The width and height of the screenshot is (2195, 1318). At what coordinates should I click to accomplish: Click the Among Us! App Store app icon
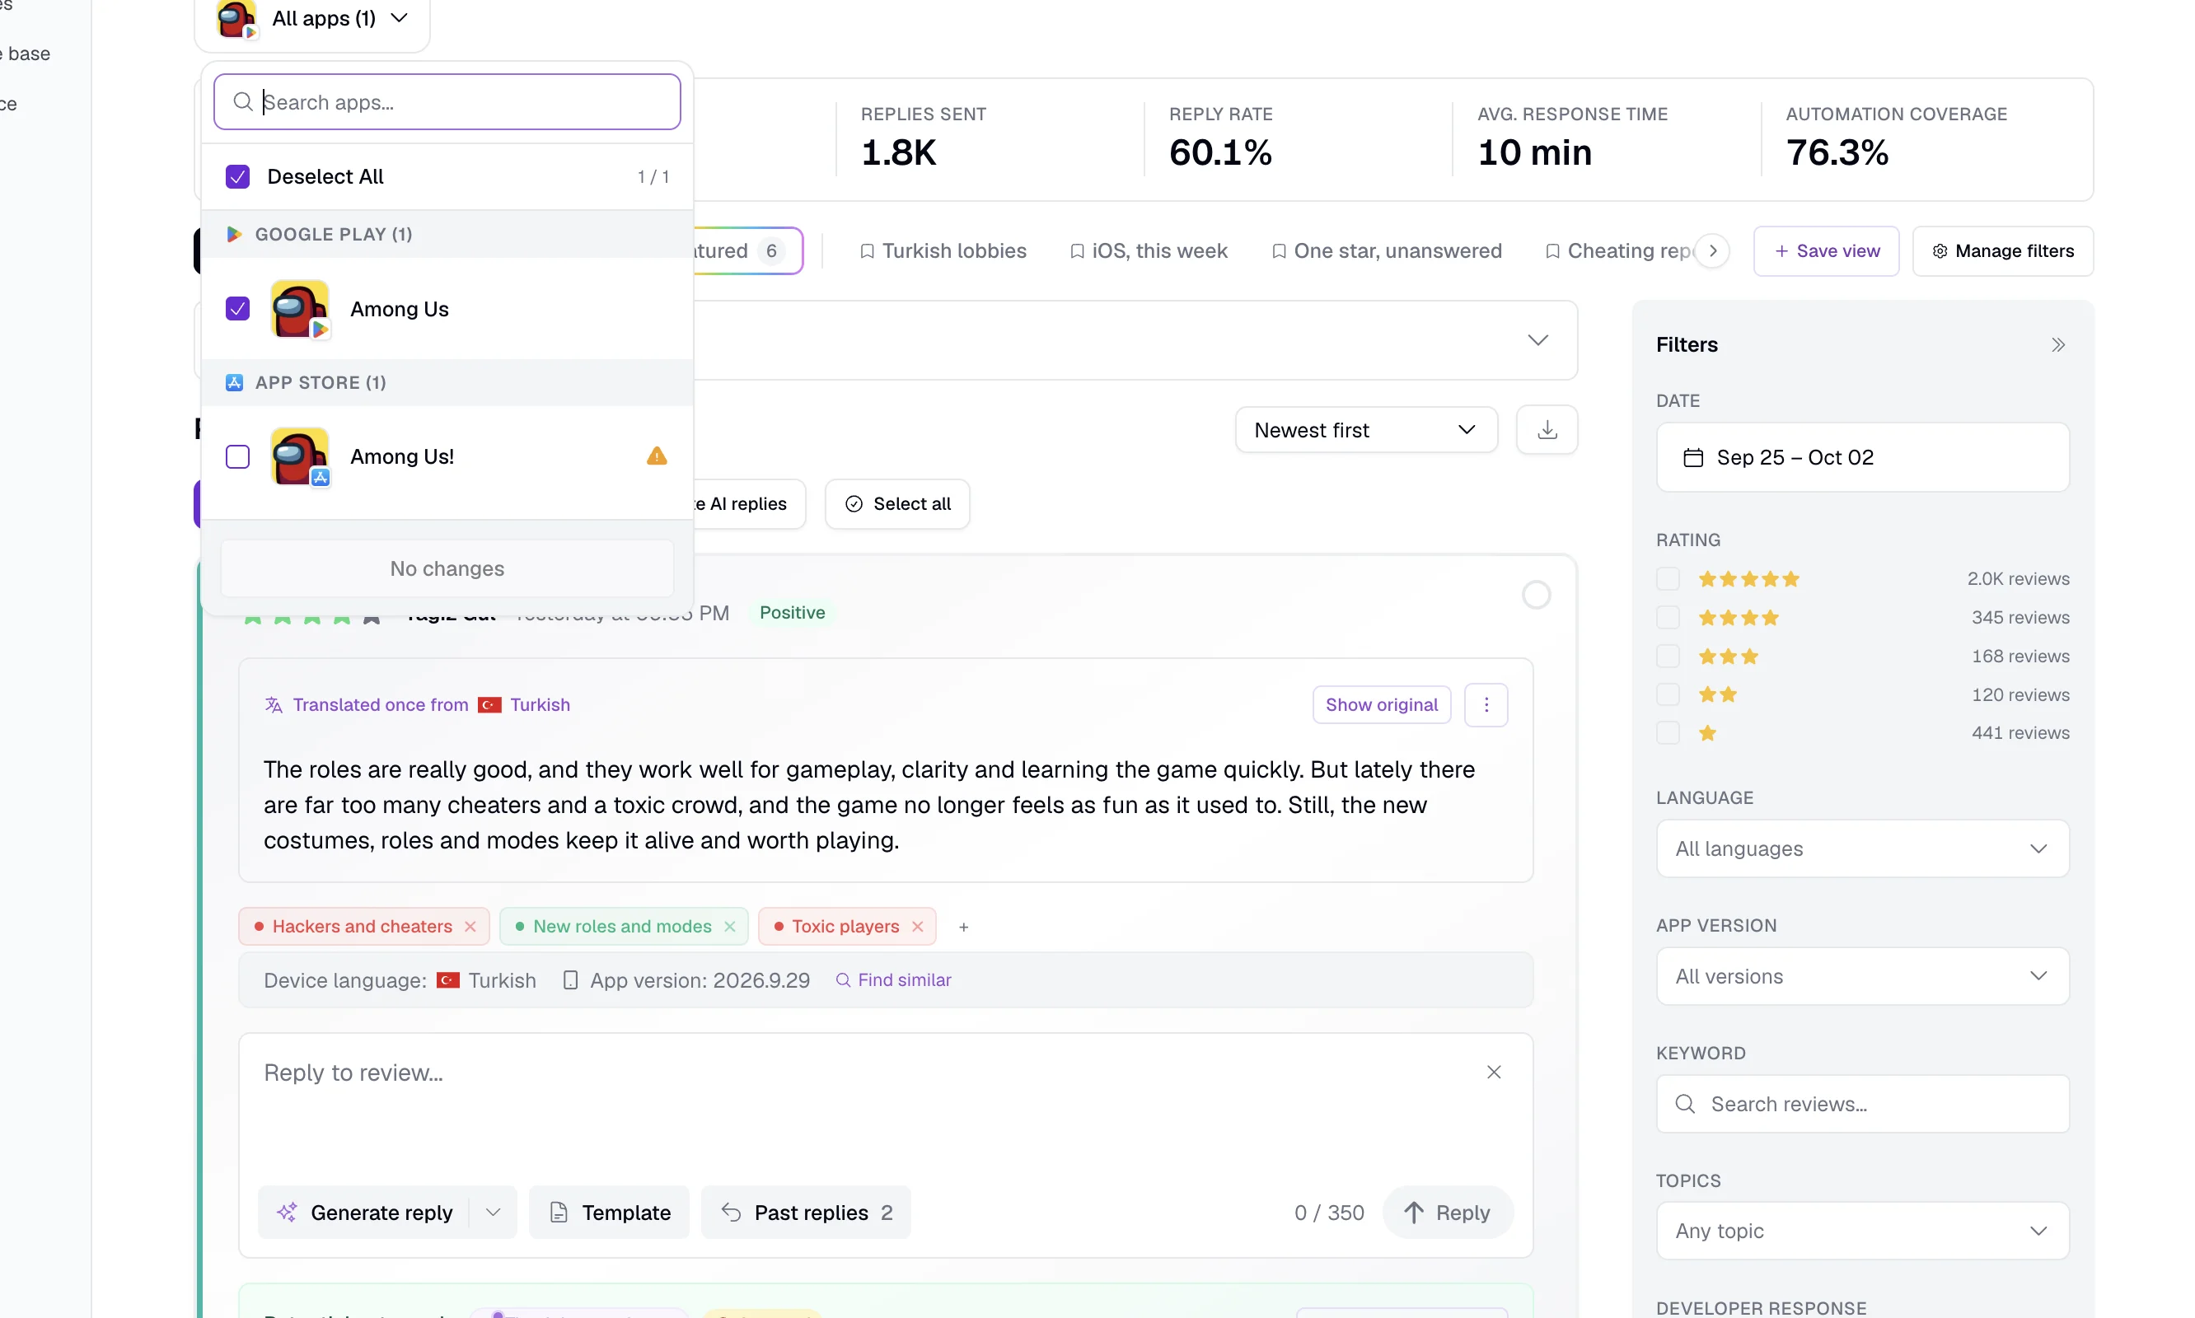(x=300, y=456)
